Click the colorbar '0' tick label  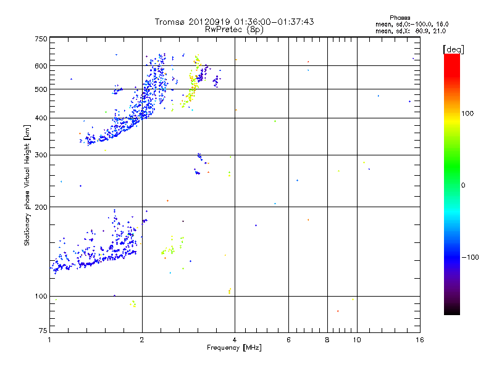(x=463, y=186)
